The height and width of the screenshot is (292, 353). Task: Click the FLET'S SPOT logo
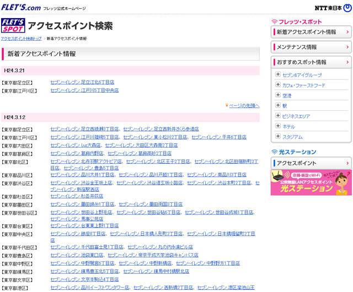click(x=13, y=25)
